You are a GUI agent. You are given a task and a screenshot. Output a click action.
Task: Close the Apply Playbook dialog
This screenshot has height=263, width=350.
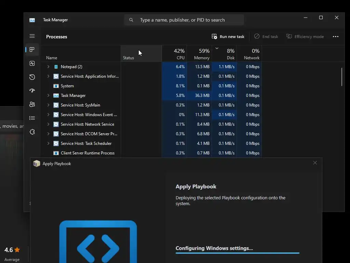click(x=315, y=163)
